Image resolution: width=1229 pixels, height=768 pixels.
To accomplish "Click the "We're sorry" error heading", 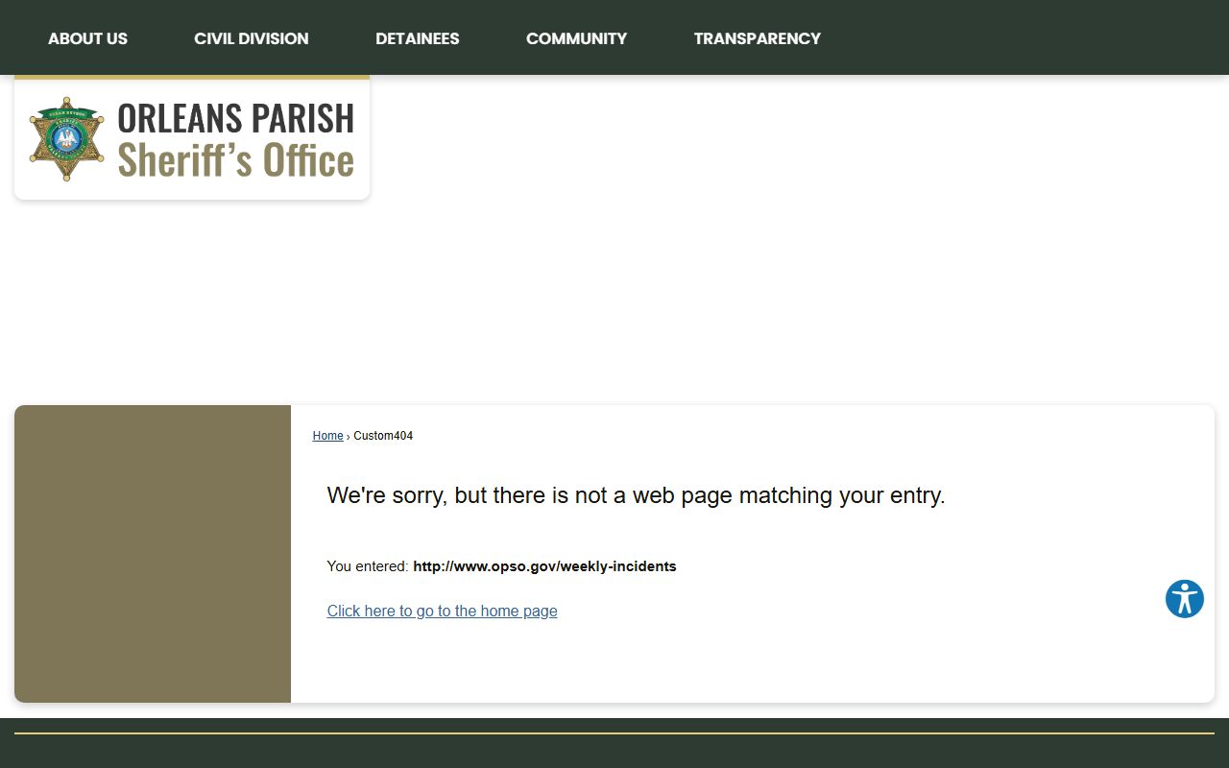I will tap(636, 495).
